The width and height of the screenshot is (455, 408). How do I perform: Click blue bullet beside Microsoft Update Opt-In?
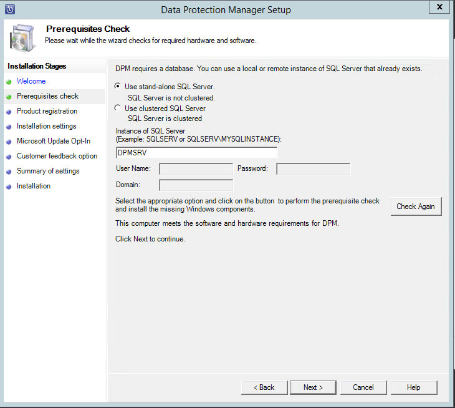[x=9, y=142]
